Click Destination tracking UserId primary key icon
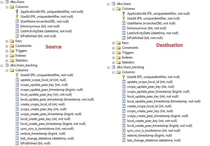 pyautogui.click(x=124, y=77)
